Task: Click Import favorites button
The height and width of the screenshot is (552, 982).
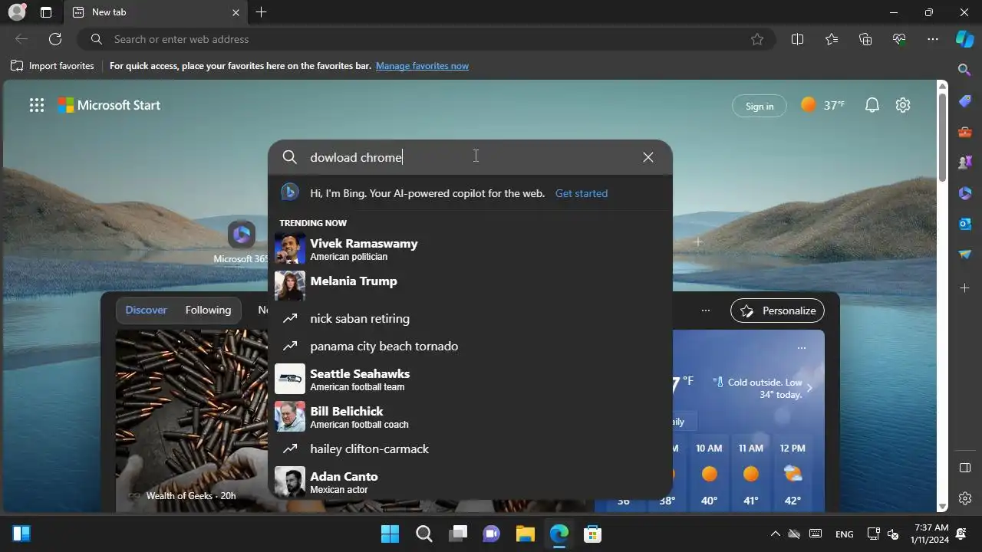Action: 52,66
